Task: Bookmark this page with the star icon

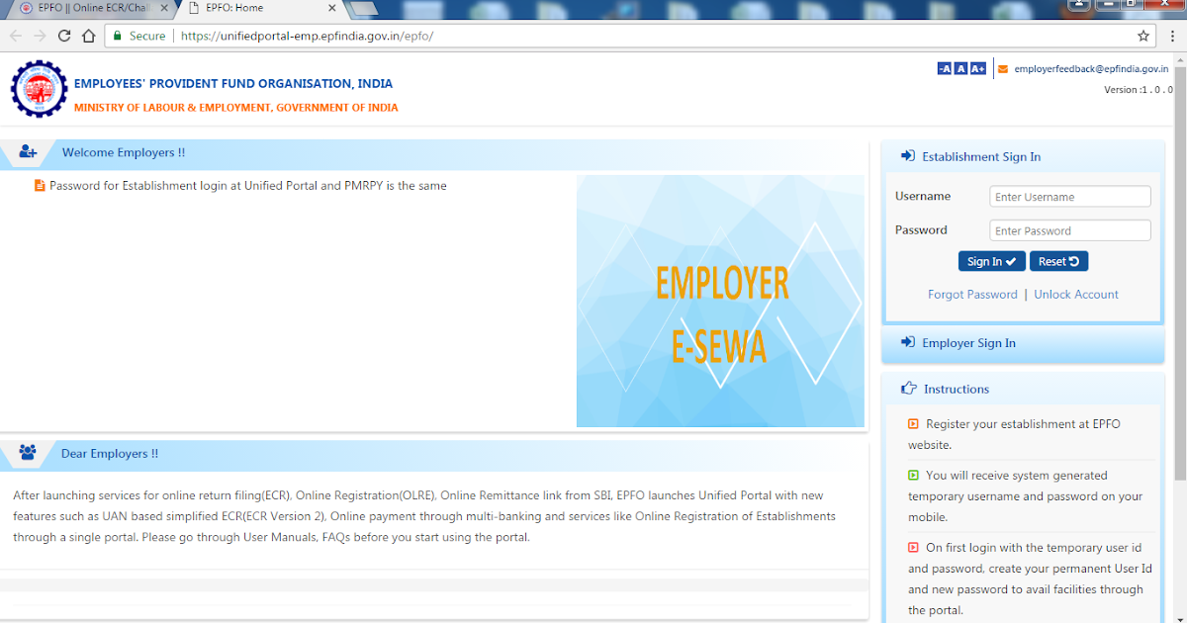Action: [1143, 36]
